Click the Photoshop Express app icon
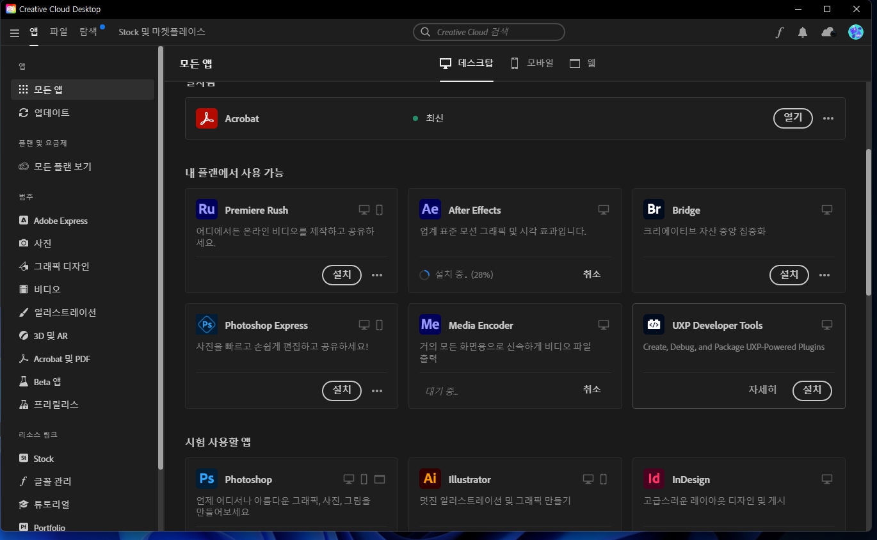This screenshot has height=540, width=877. [207, 325]
